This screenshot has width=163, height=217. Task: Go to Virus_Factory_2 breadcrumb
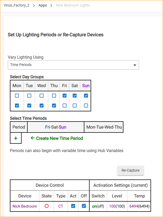coord(16,5)
